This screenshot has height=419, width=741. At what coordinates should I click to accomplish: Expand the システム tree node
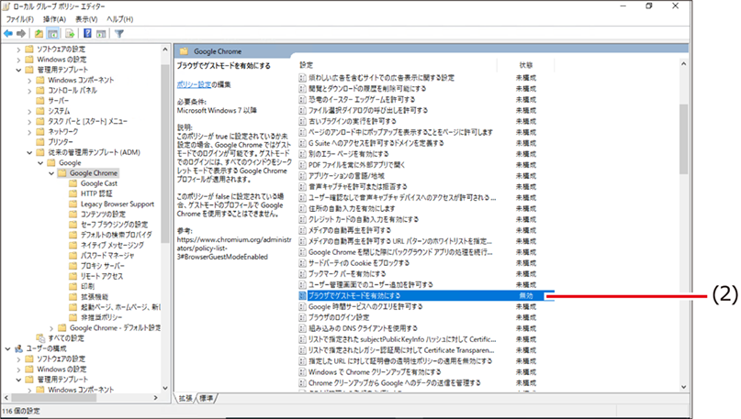point(29,111)
